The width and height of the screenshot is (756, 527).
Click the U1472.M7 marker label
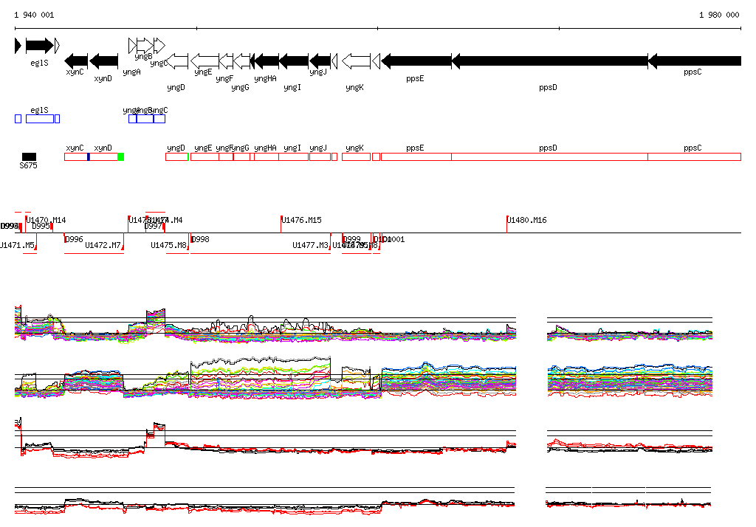point(103,245)
